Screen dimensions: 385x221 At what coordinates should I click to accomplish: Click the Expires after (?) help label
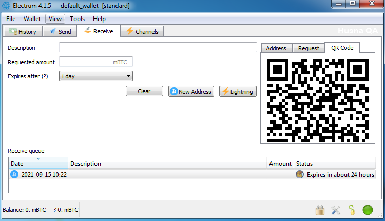pos(28,76)
